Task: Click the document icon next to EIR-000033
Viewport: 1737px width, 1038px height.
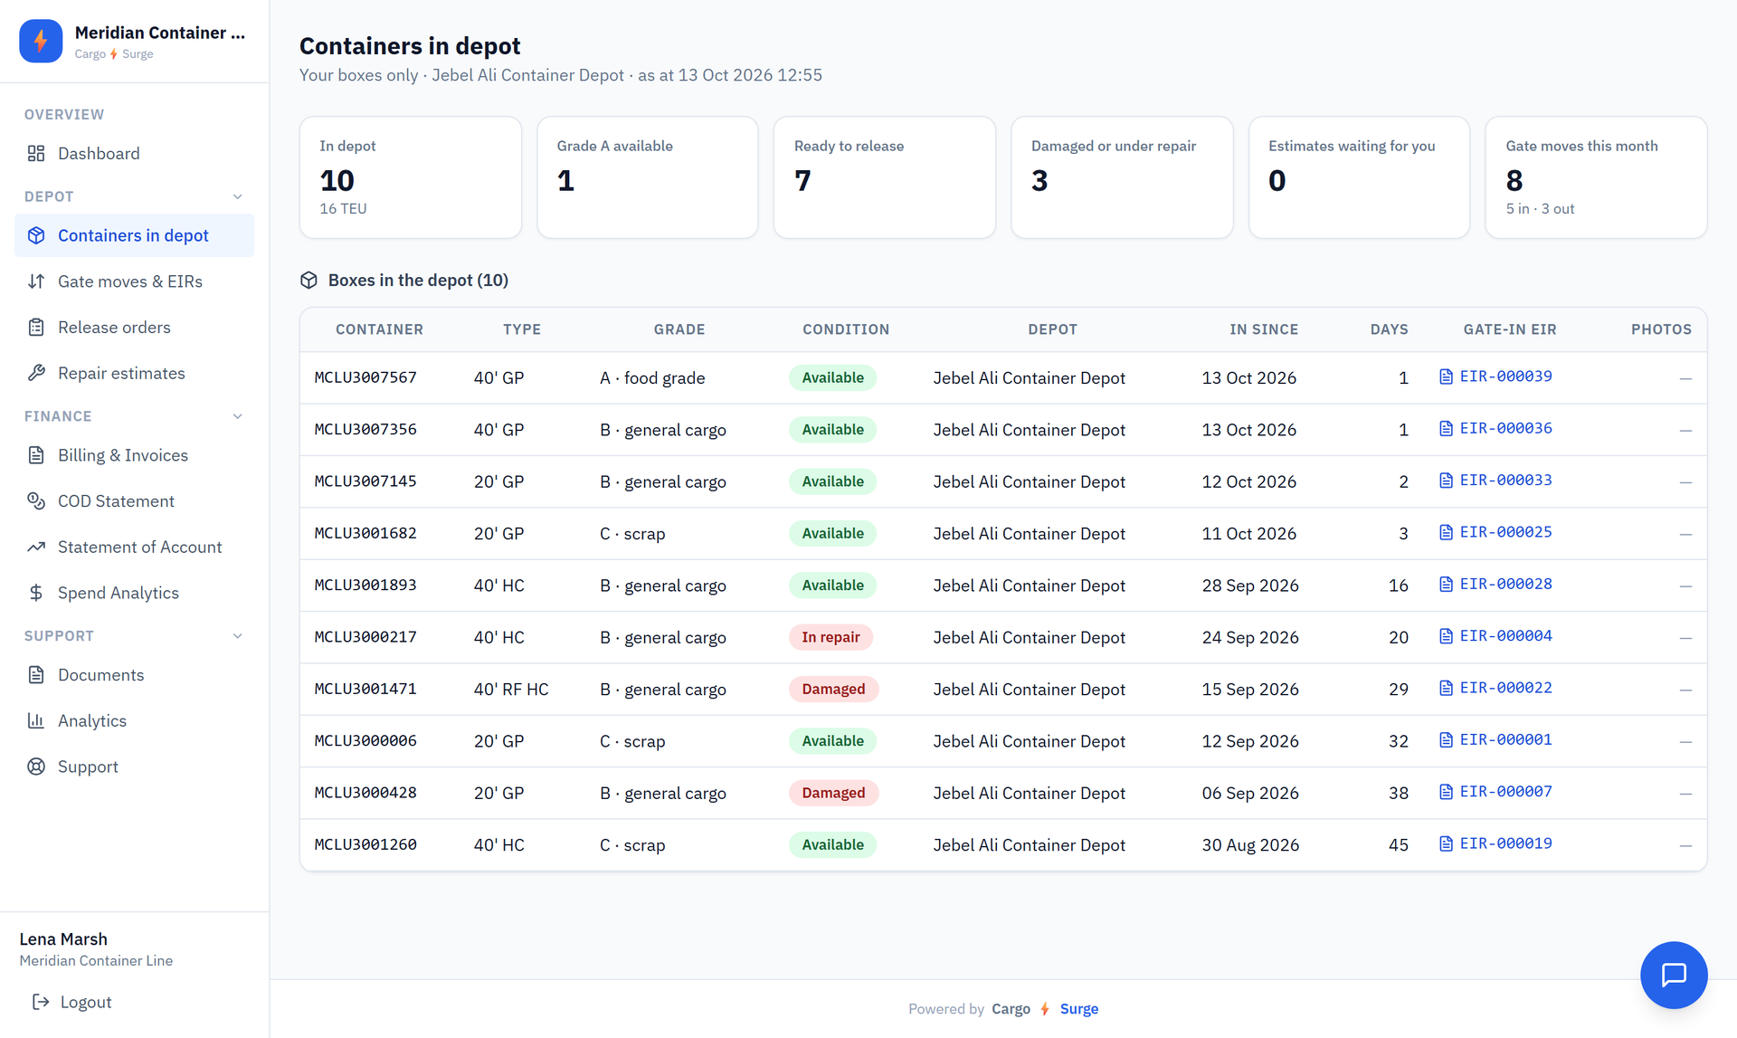Action: 1446,481
